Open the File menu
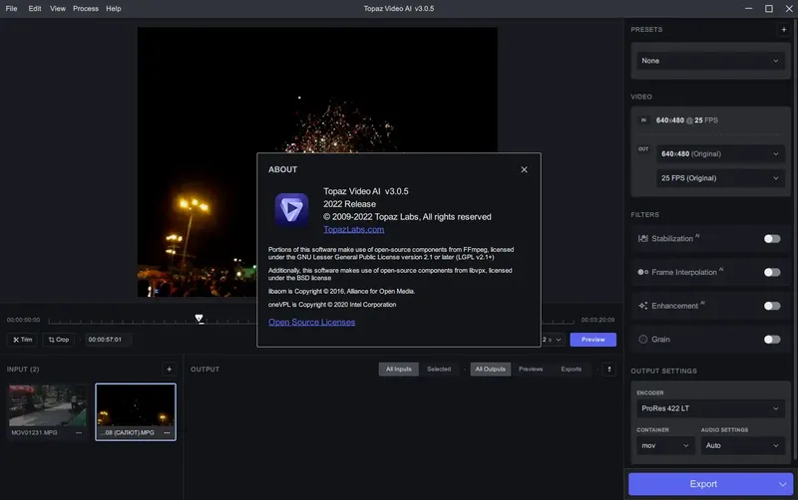Image resolution: width=798 pixels, height=500 pixels. (11, 9)
